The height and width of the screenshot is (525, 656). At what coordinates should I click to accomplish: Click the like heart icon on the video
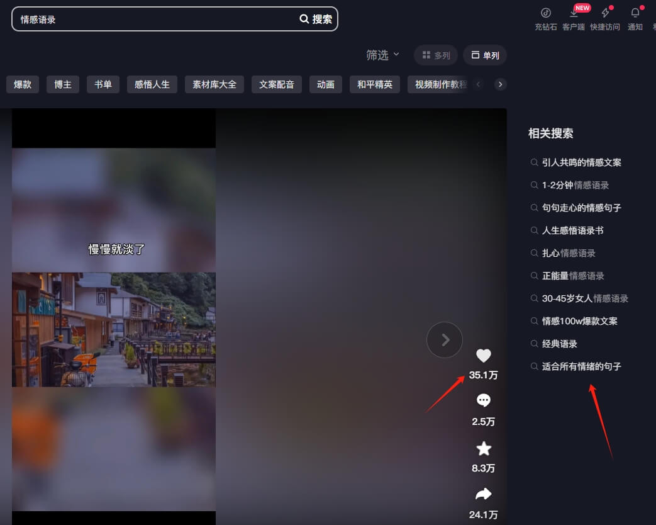pos(483,356)
